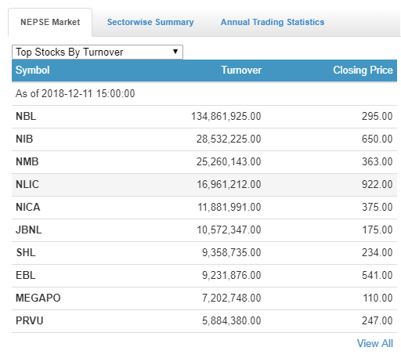This screenshot has width=401, height=358.
Task: Click closing price 247.00
Action: (x=378, y=321)
